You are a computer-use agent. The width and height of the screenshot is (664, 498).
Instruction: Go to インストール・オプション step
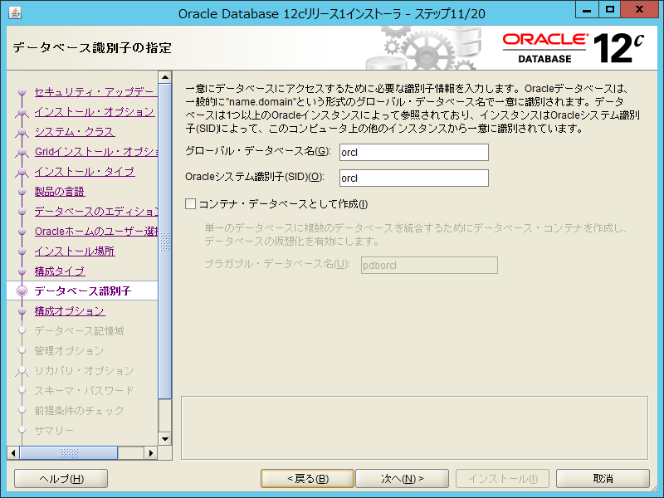tap(94, 112)
